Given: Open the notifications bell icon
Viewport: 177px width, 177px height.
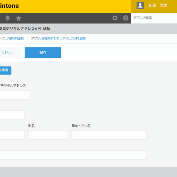Looking at the screenshot, I should 8,18.
